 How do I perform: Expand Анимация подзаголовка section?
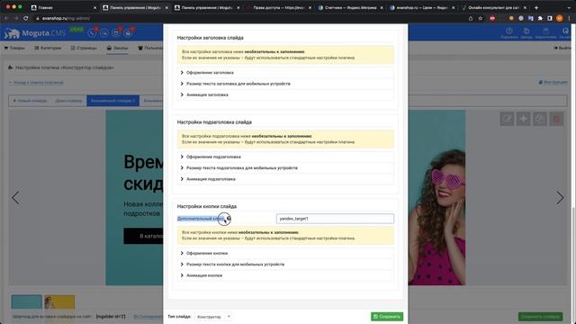tap(285, 179)
